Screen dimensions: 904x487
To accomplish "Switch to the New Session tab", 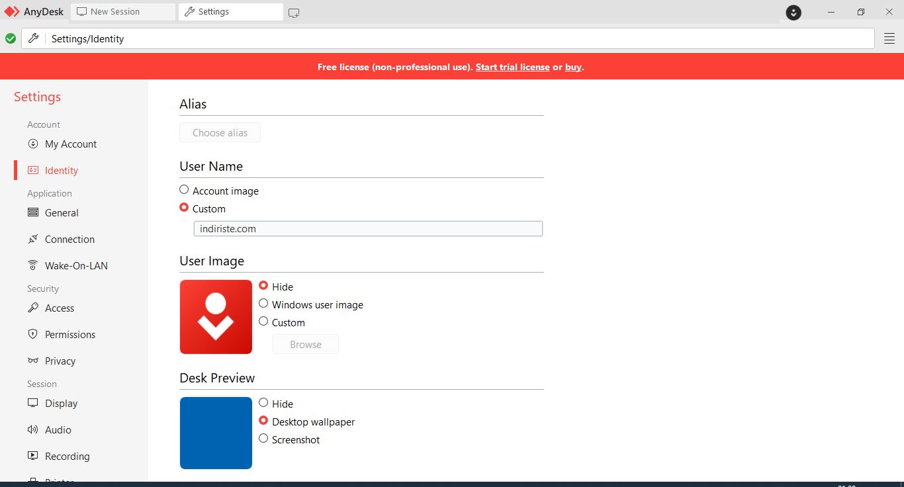I will pos(123,12).
